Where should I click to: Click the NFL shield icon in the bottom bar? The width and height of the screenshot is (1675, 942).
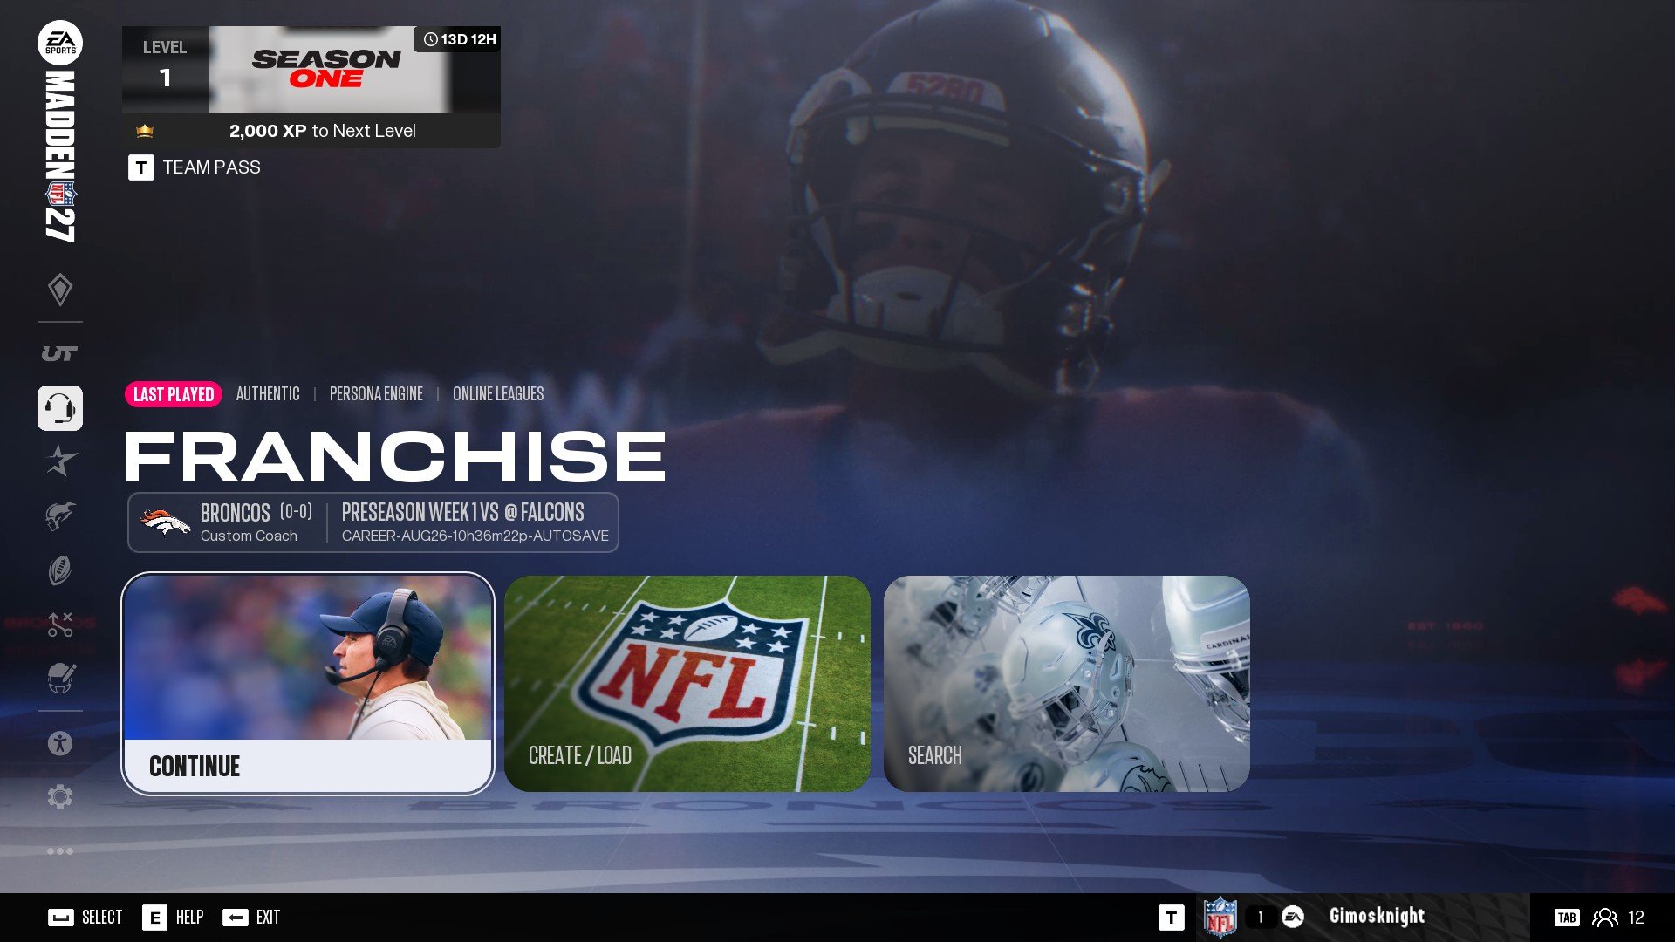(x=1220, y=918)
